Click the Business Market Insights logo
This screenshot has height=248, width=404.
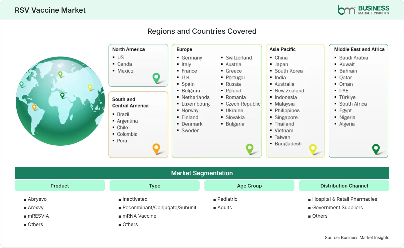click(x=363, y=10)
